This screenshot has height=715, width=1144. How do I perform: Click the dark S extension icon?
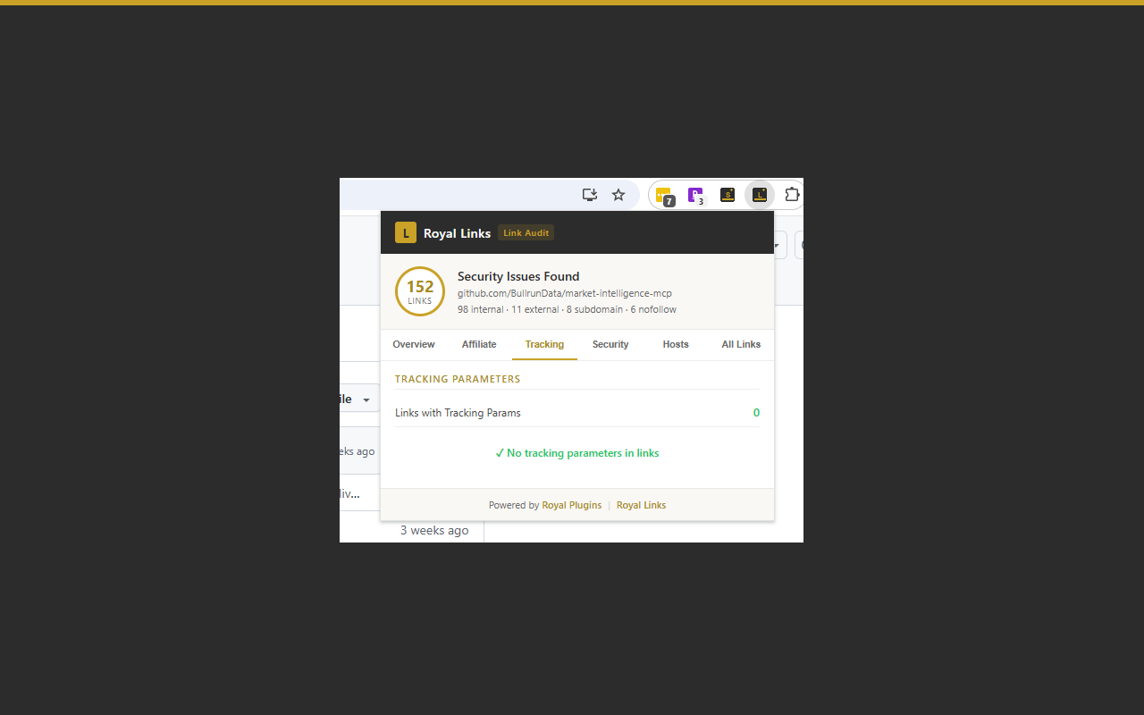tap(727, 195)
